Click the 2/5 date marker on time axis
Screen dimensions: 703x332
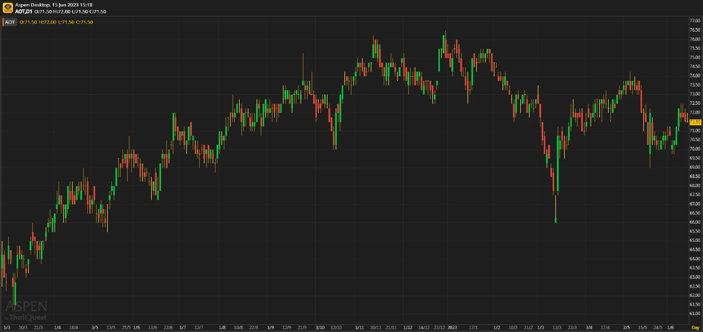tap(626, 327)
